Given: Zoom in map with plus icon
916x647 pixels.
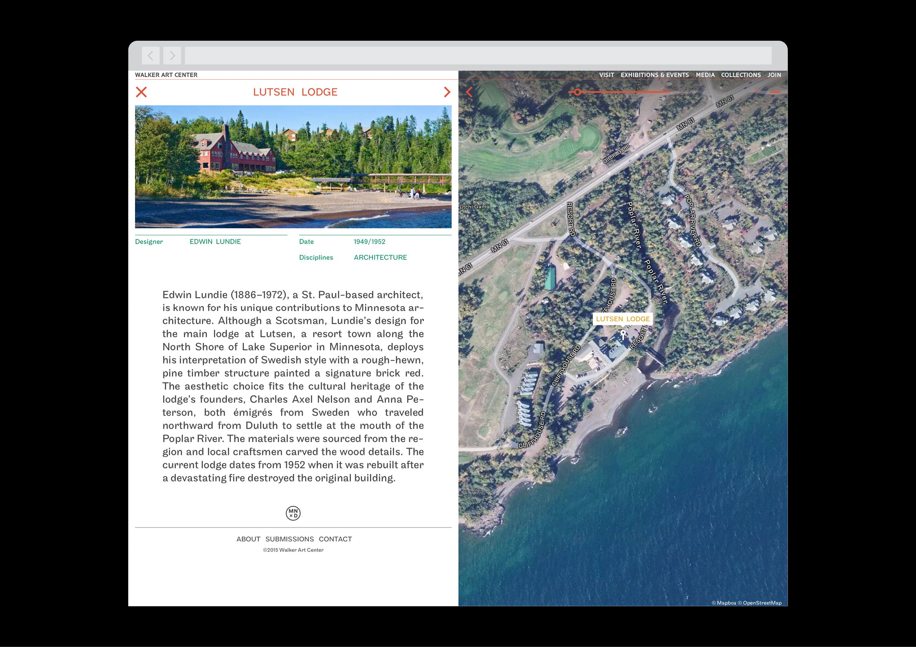Looking at the screenshot, I should [x=756, y=92].
